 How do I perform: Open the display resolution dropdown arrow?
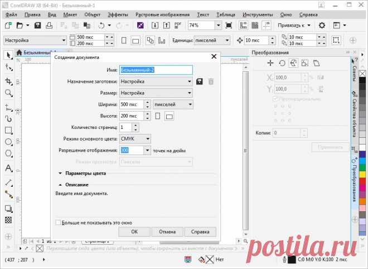coord(147,151)
